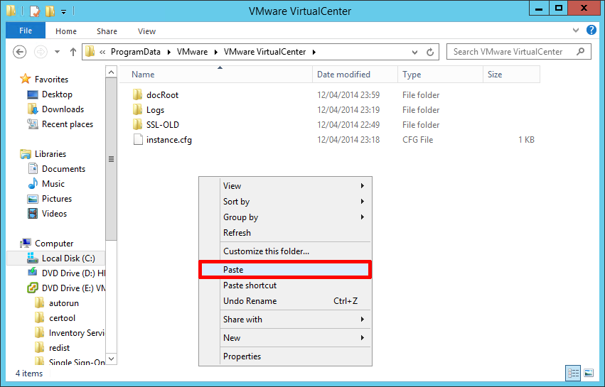
Task: Switch to Large icons view icon
Action: [x=589, y=373]
